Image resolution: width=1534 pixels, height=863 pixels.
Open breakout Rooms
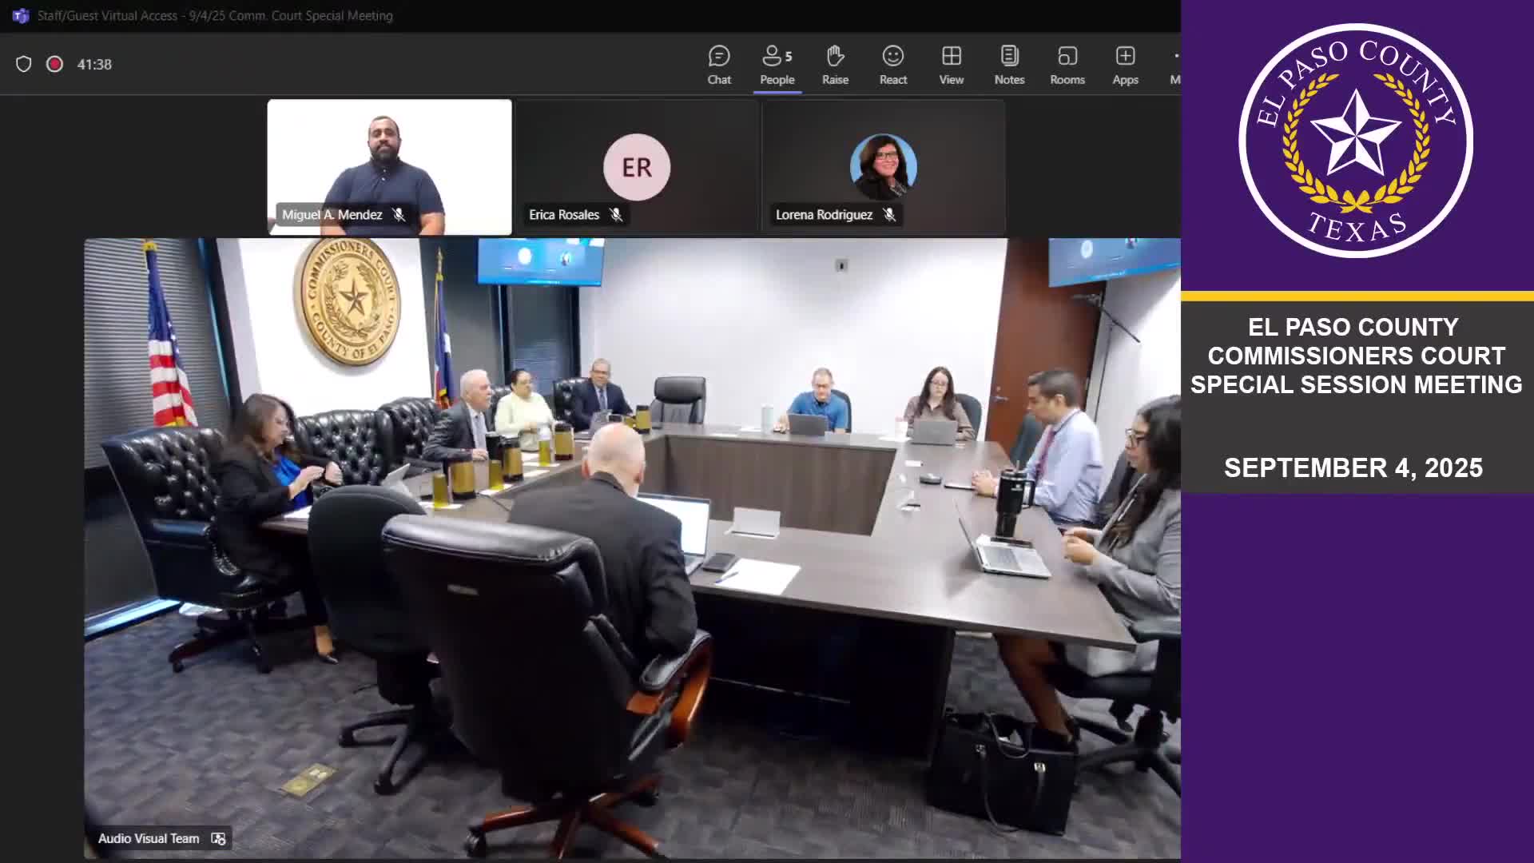1067,65
